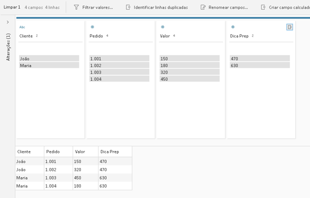Expand the Alterações side panel chevron
The image size is (310, 198).
(x=8, y=22)
